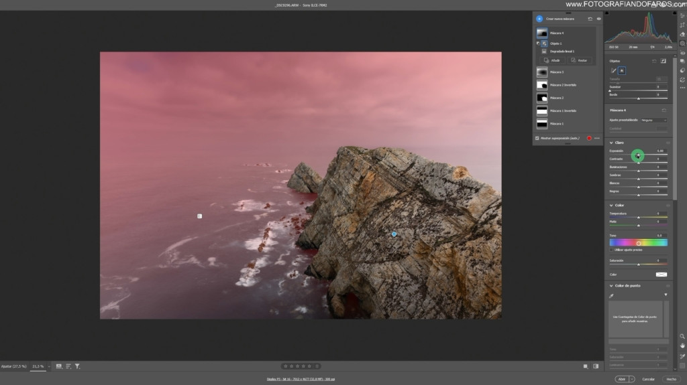Image resolution: width=687 pixels, height=385 pixels.
Task: Click the Borde slider handle
Action: point(639,98)
